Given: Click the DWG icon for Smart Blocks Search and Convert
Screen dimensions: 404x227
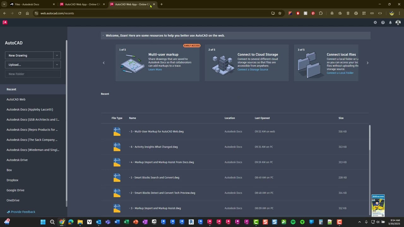Looking at the screenshot, I should pyautogui.click(x=117, y=178).
